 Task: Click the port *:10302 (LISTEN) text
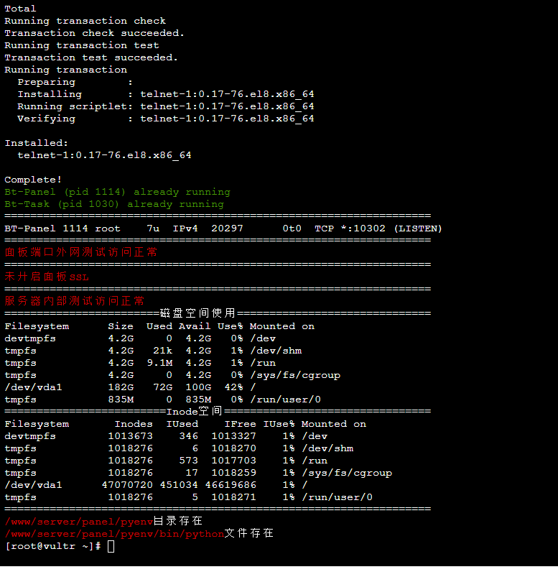(391, 229)
